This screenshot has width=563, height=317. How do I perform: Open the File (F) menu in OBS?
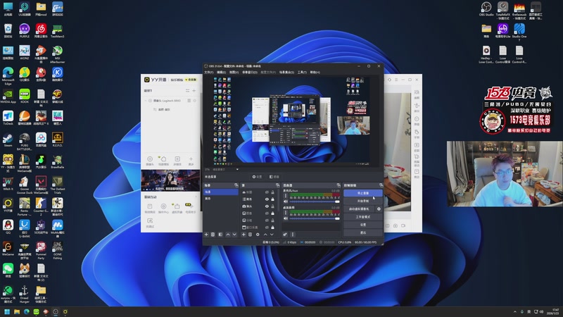pos(208,73)
